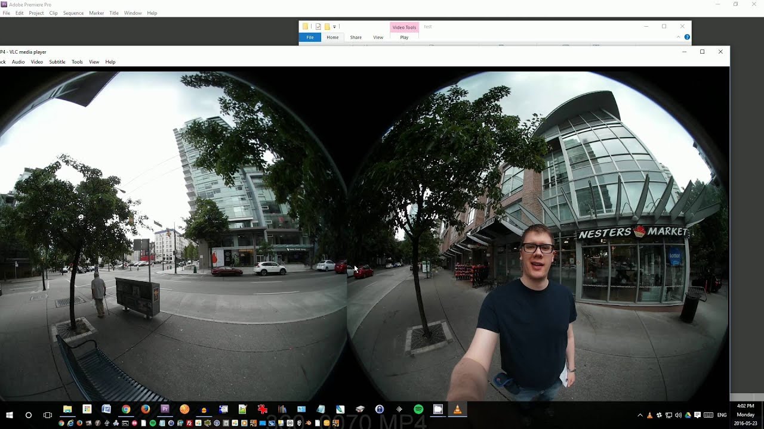Viewport: 764px width, 429px height.
Task: Open Premiere Pro's Clip menu
Action: (54, 13)
